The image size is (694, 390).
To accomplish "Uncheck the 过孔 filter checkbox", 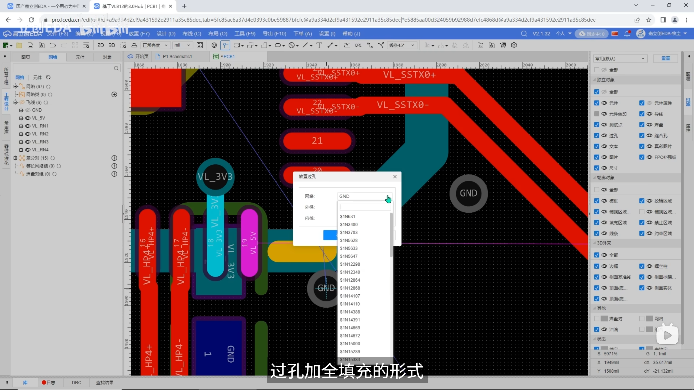I will (x=597, y=135).
